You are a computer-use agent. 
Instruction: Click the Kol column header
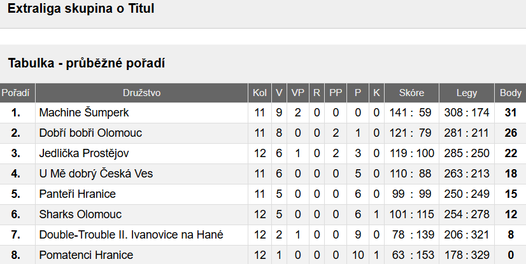pyautogui.click(x=260, y=93)
